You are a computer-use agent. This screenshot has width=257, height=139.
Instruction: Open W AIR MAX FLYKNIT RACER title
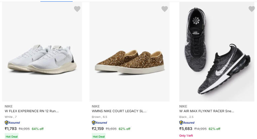(x=207, y=111)
